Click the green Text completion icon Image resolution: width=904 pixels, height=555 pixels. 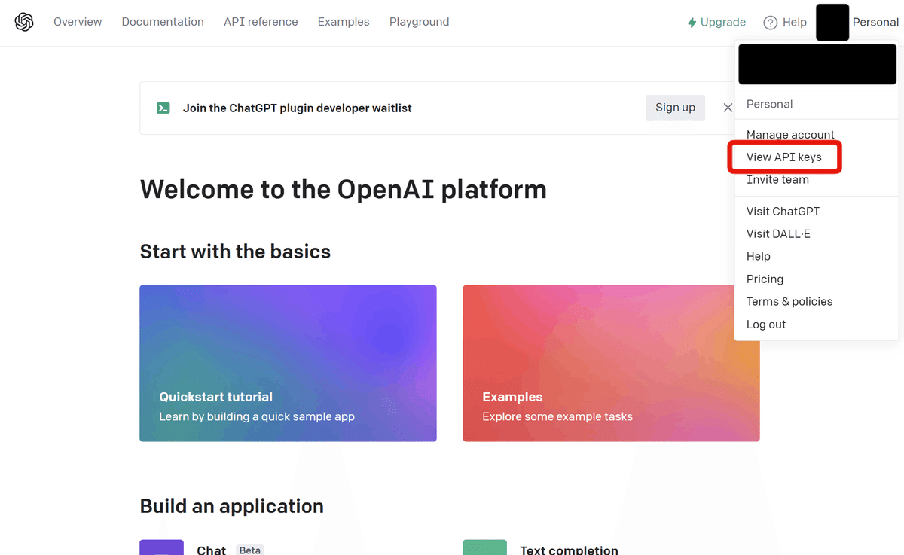484,547
